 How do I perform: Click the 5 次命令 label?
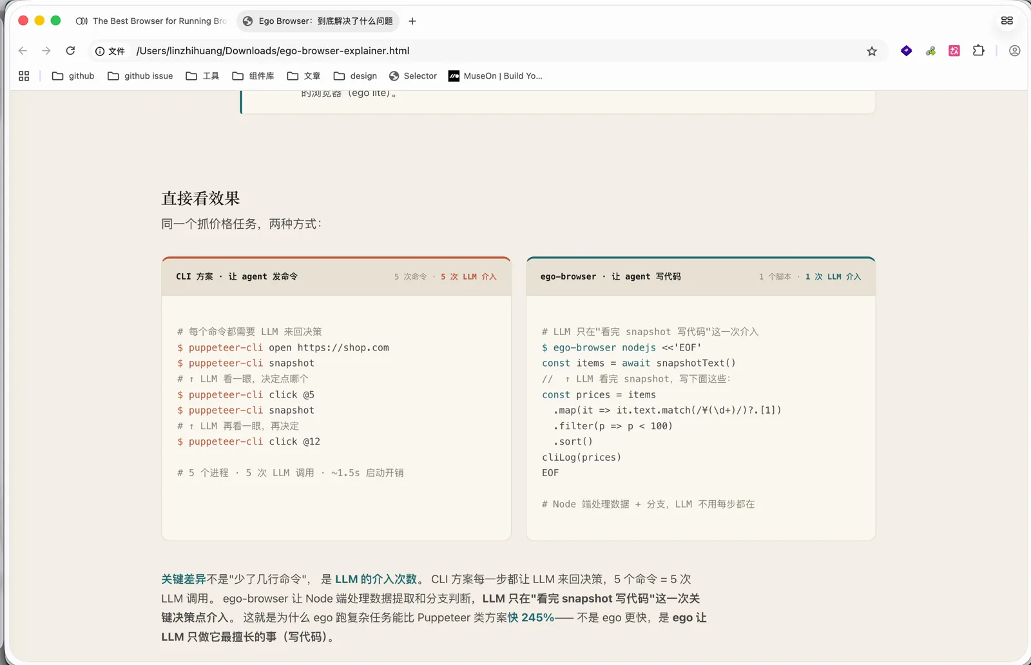410,276
